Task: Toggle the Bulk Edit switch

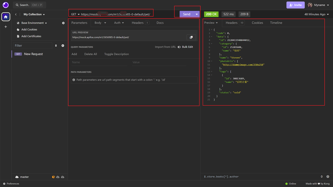Action: [179, 47]
